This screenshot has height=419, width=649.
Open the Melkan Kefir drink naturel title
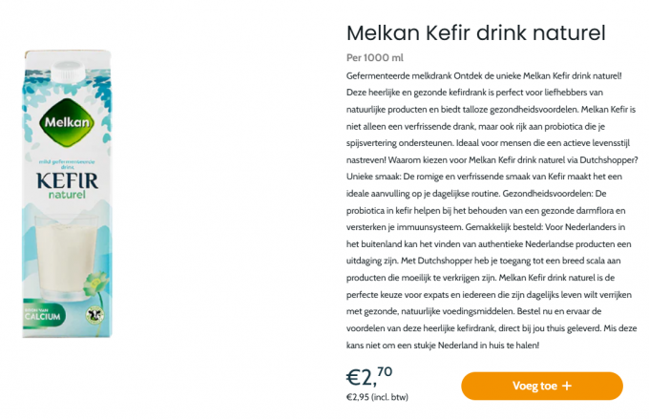(x=475, y=33)
